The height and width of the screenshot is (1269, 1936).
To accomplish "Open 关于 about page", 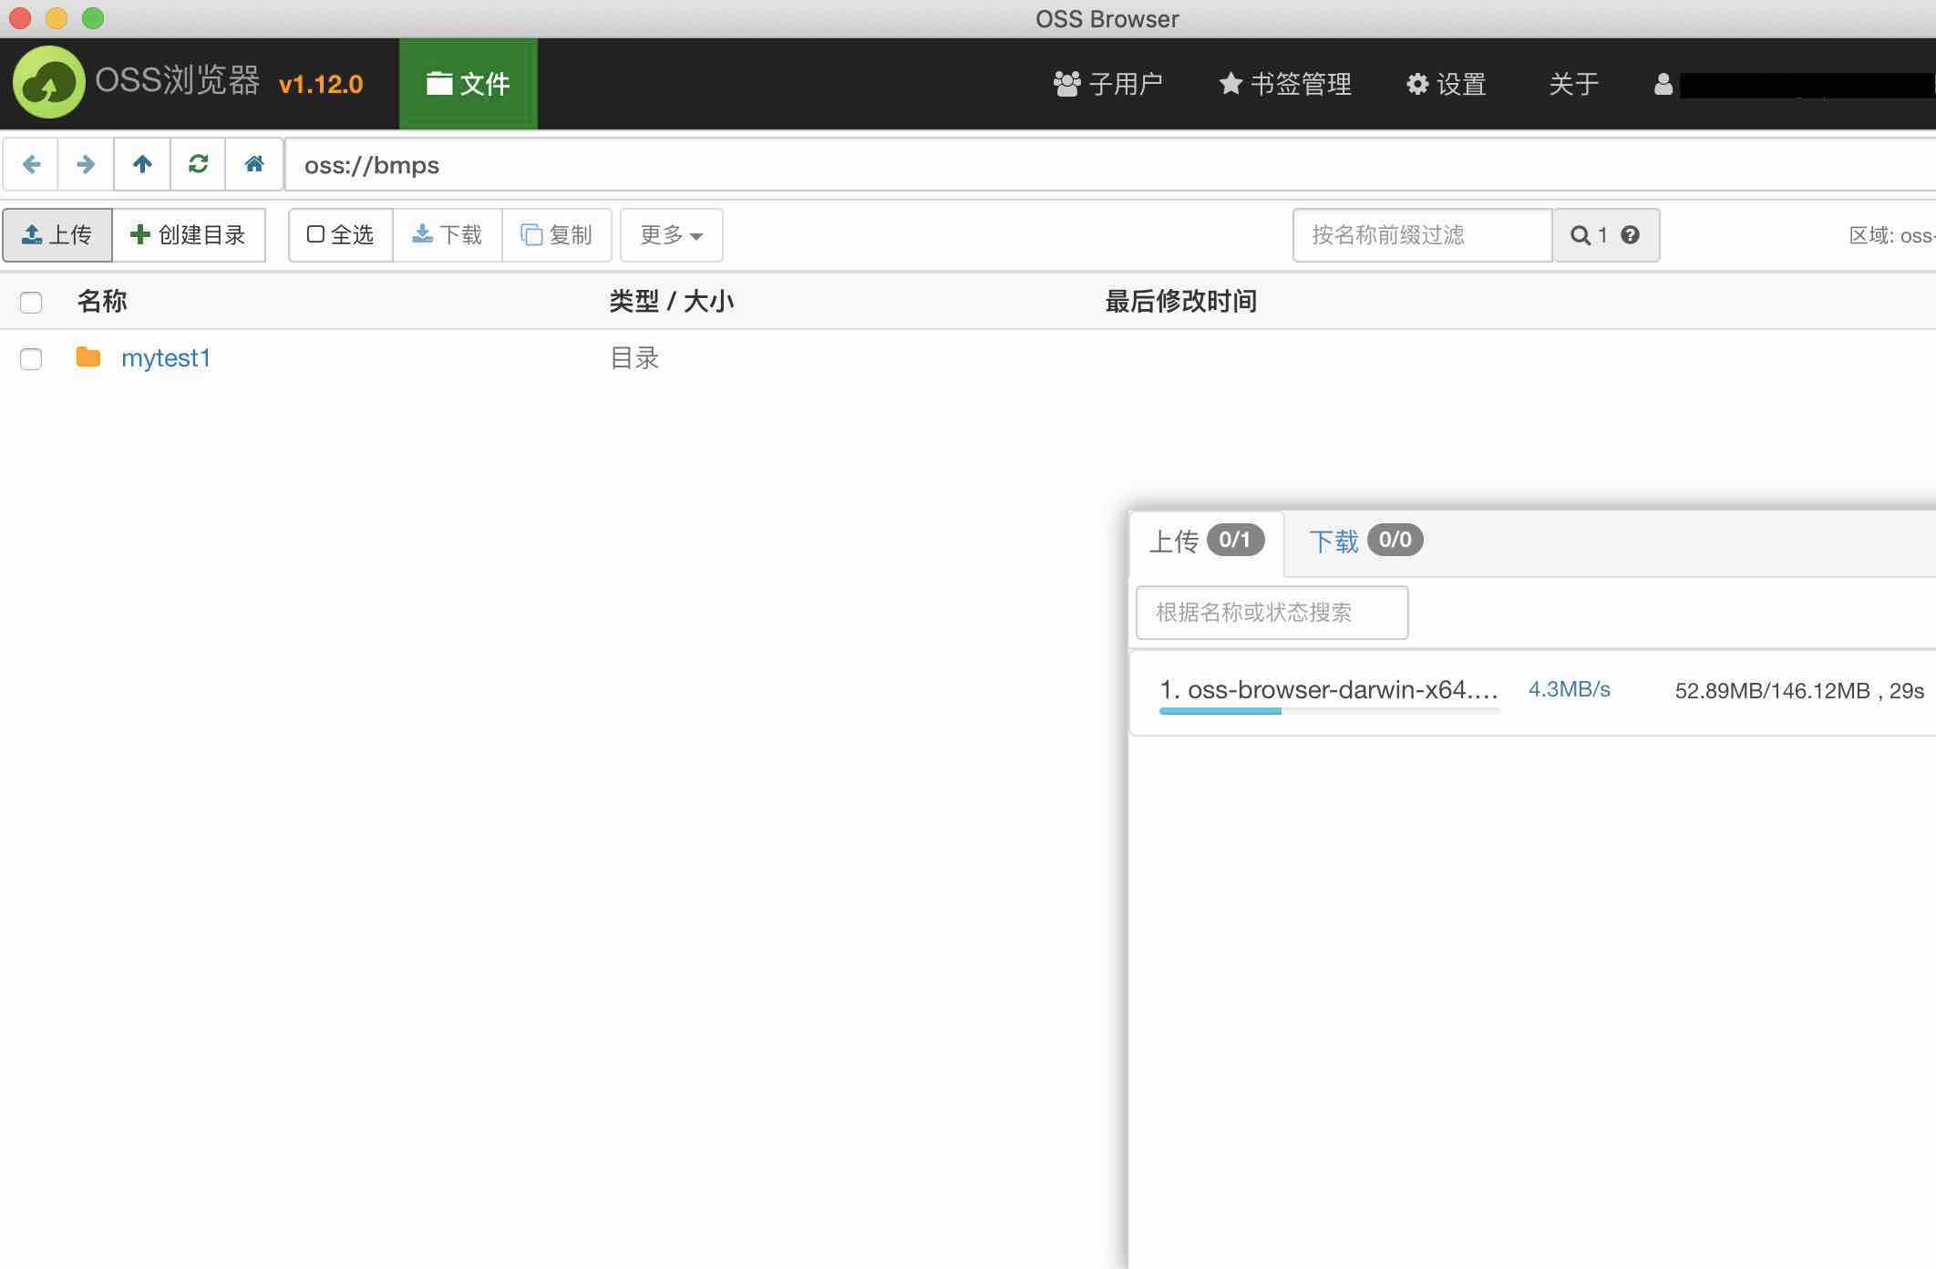I will (1574, 84).
